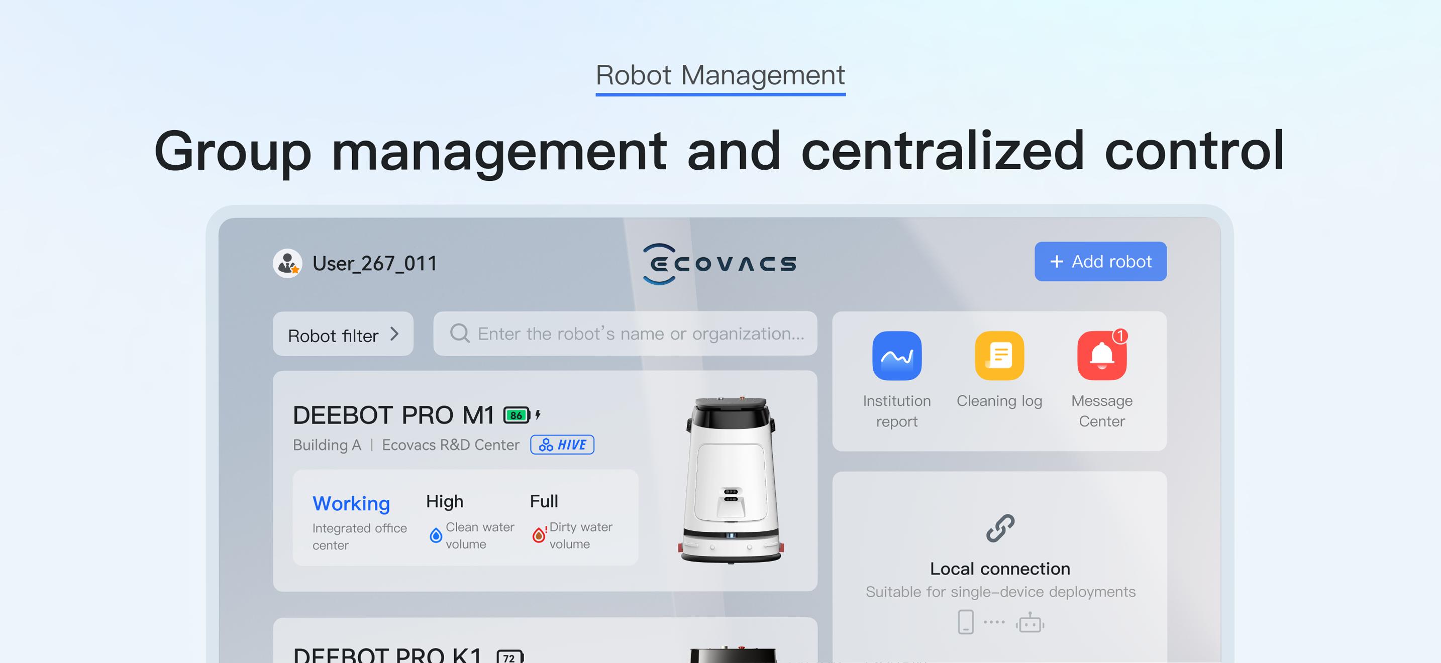Screen dimensions: 1441x663
Task: Click the phone device icon
Action: (966, 622)
